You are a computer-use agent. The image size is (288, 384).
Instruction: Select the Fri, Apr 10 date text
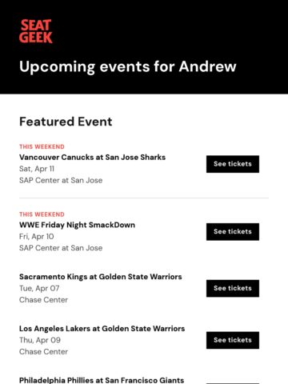37,237
